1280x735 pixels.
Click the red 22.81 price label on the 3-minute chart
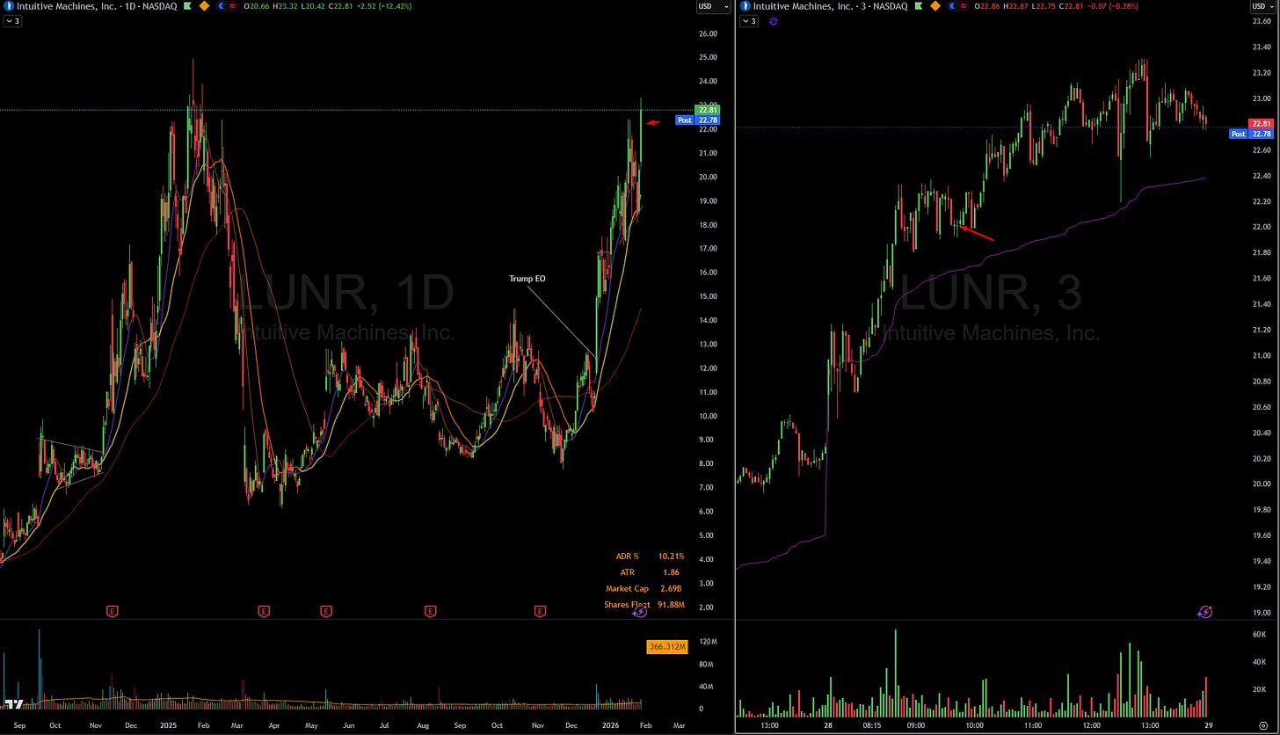pos(1262,124)
